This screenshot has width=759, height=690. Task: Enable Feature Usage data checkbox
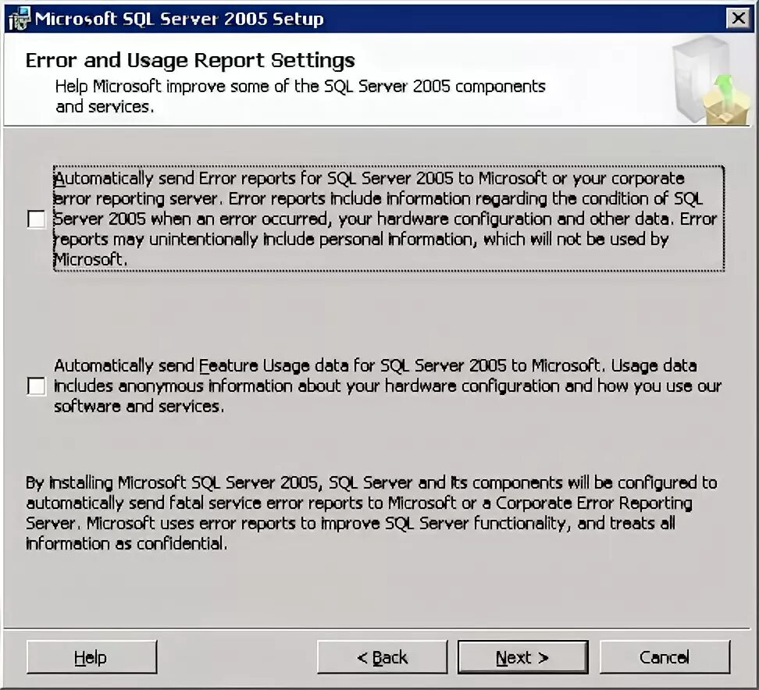[x=36, y=386]
